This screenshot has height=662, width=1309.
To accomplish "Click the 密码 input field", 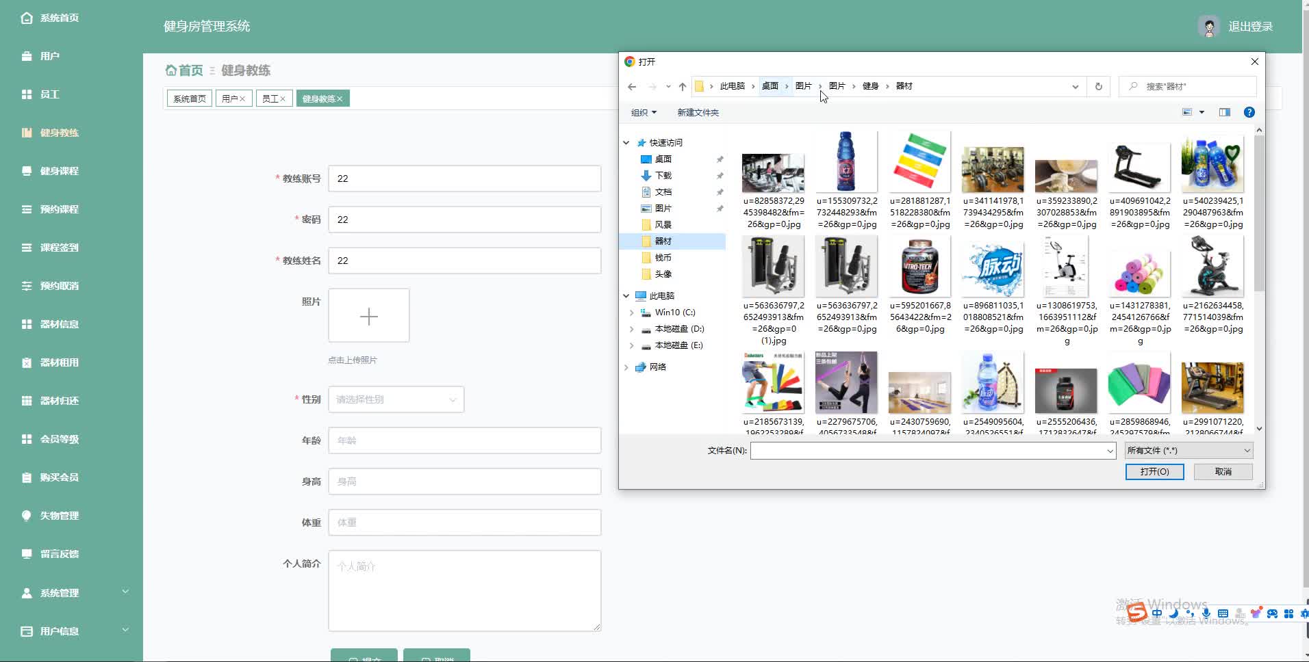I will click(465, 220).
